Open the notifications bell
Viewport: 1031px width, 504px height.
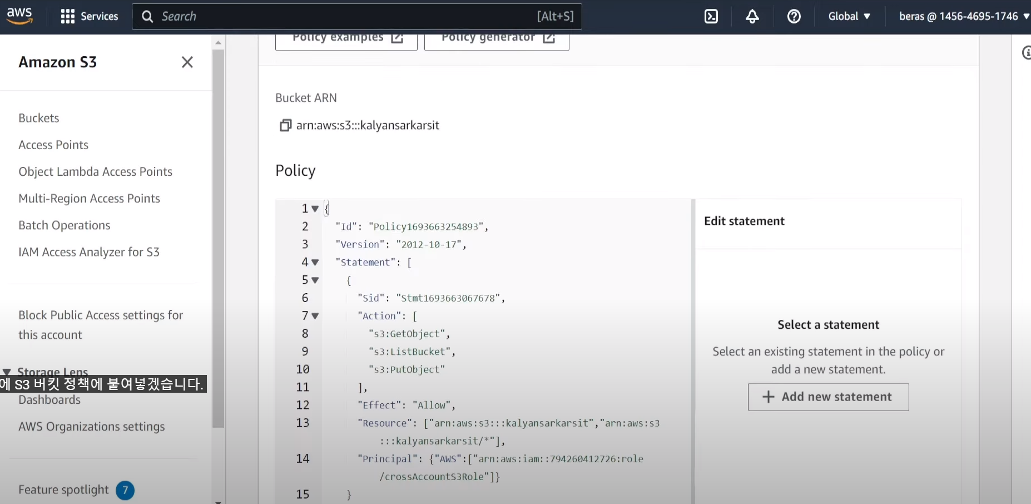pyautogui.click(x=752, y=16)
